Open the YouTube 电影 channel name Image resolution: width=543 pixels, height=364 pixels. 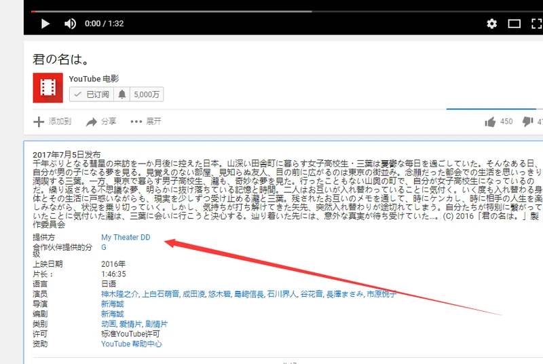click(94, 79)
